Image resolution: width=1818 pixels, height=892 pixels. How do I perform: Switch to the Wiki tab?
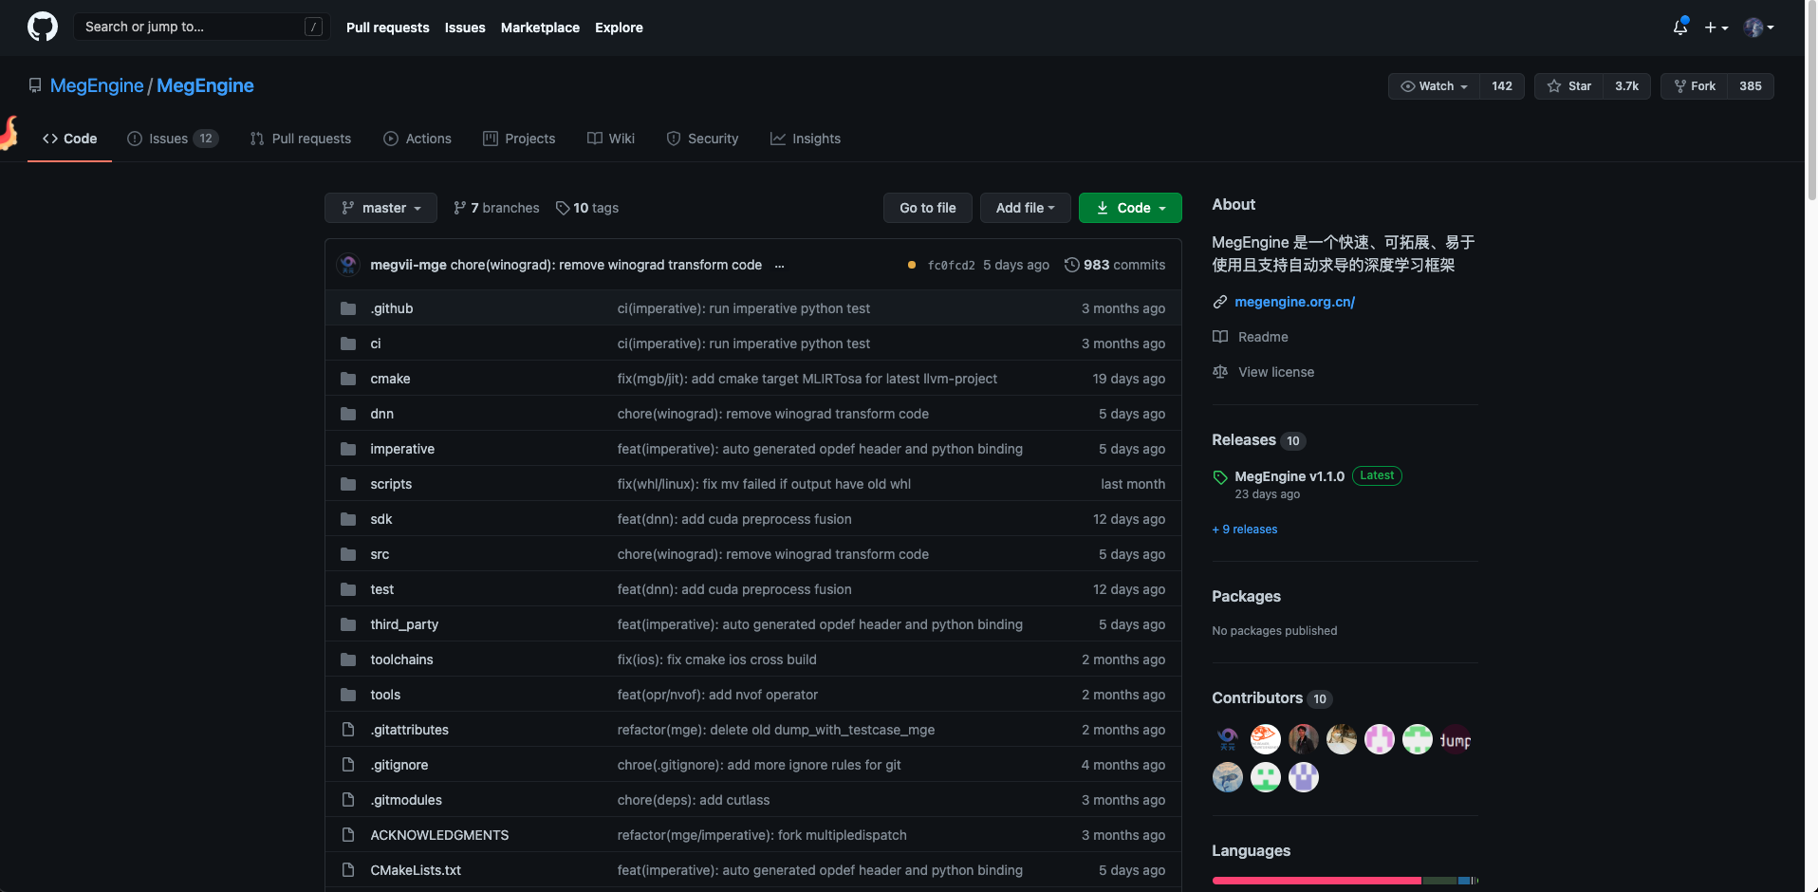(x=611, y=139)
